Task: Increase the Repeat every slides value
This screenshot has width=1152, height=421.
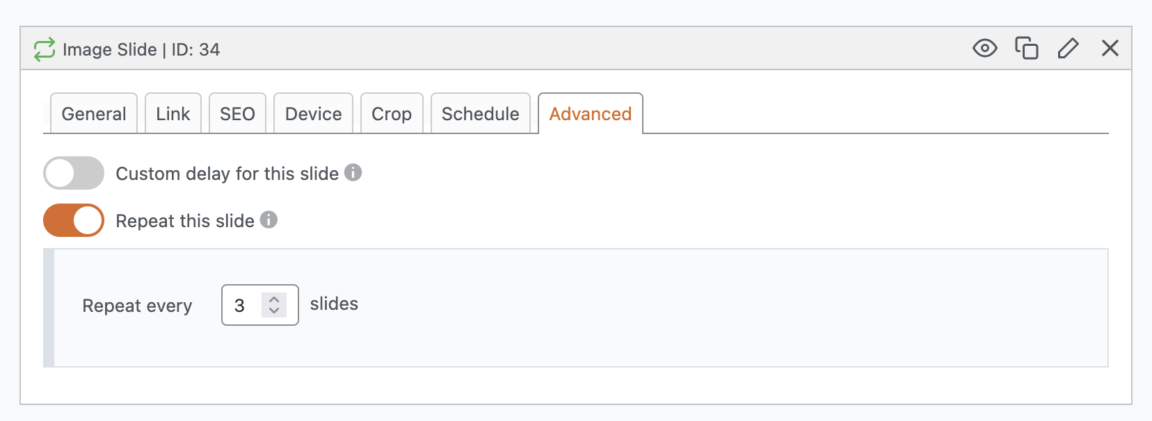Action: 274,299
